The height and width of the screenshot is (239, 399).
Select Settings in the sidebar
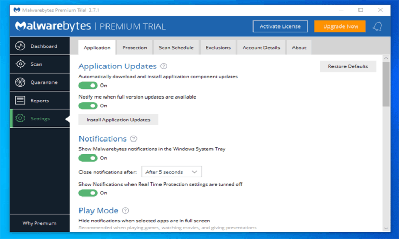click(x=39, y=118)
